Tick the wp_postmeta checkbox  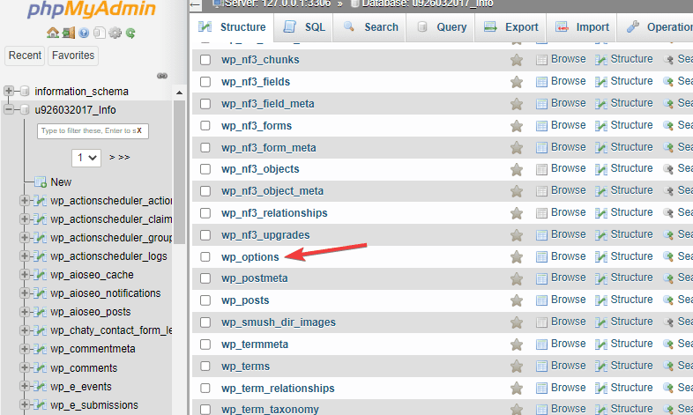pyautogui.click(x=205, y=278)
